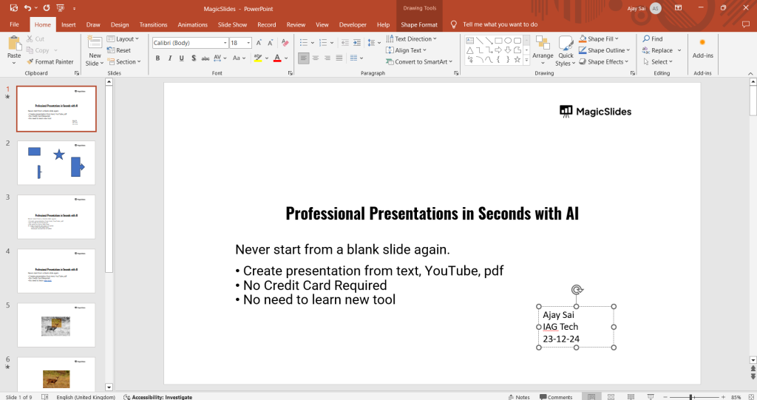Image resolution: width=757 pixels, height=400 pixels.
Task: Decrease list indent level
Action: tap(344, 42)
